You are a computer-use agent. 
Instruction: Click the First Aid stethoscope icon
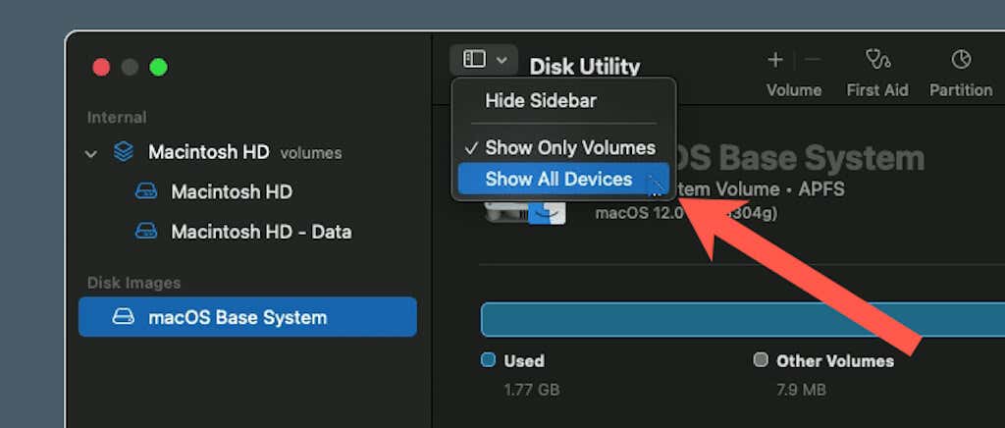[876, 61]
